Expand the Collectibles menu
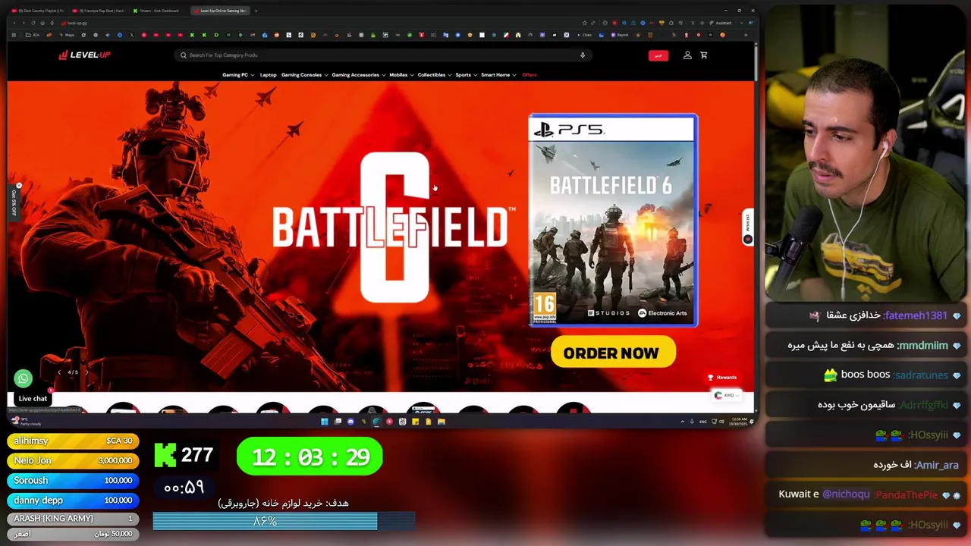Viewport: 971px width, 546px height. (x=434, y=75)
